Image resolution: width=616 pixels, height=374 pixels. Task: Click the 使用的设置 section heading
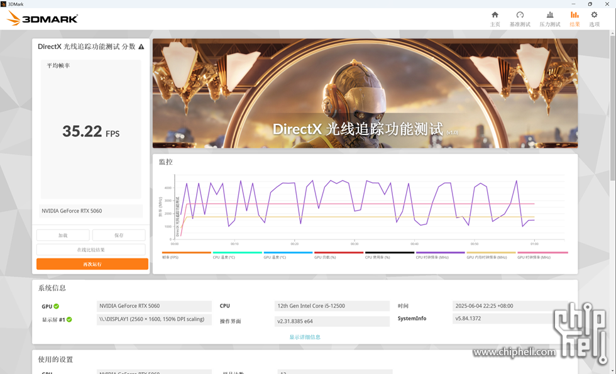pyautogui.click(x=55, y=360)
